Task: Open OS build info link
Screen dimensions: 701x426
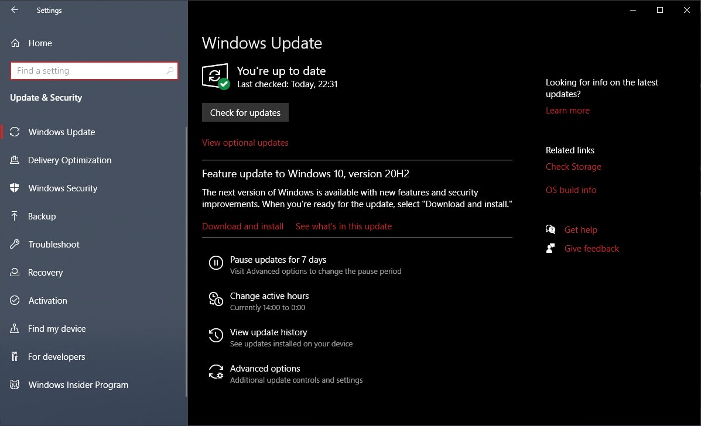Action: [571, 190]
